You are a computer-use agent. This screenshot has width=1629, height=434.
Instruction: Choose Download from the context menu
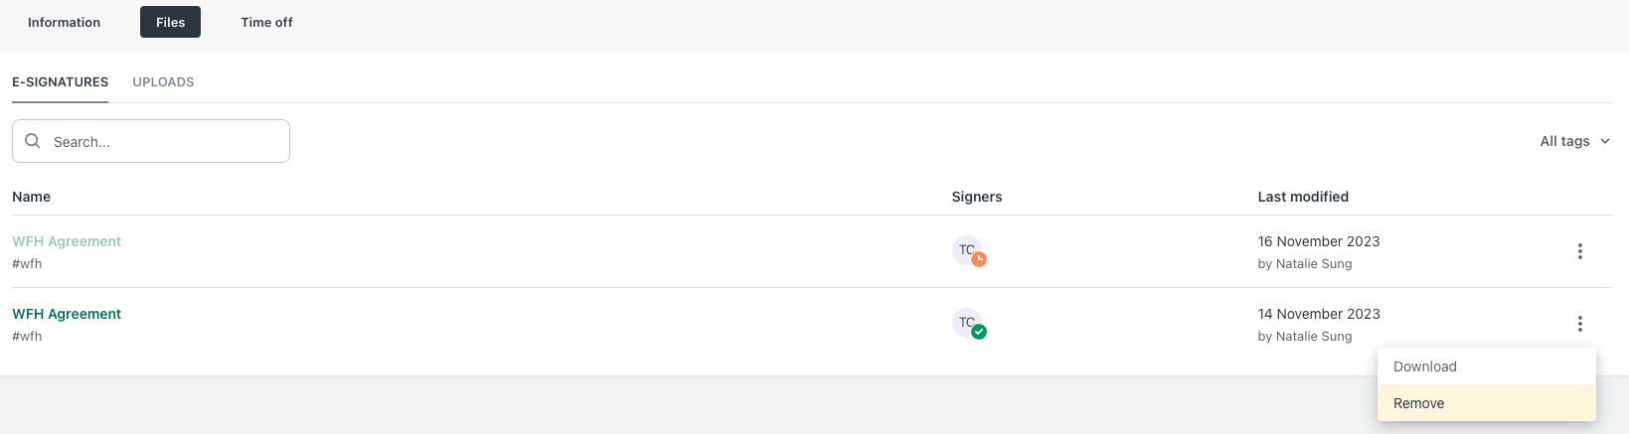(1487, 366)
